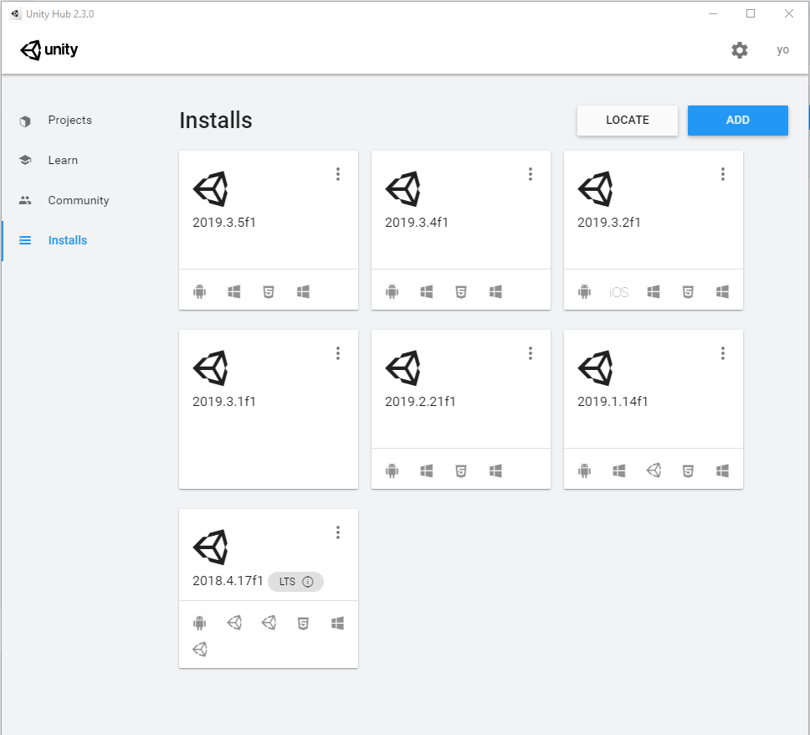
Task: Click the Android module icon on 2019.3.4f1
Action: pyautogui.click(x=392, y=292)
